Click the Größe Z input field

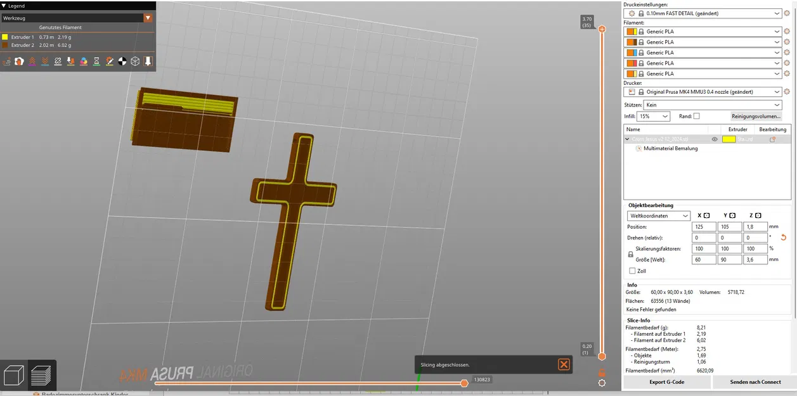(x=755, y=260)
